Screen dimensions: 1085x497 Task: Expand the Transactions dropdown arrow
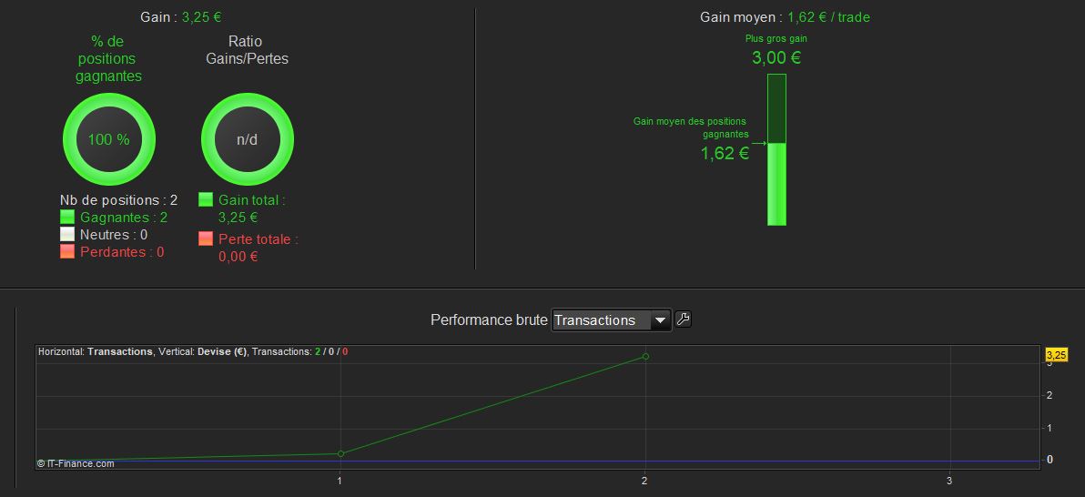[x=660, y=320]
